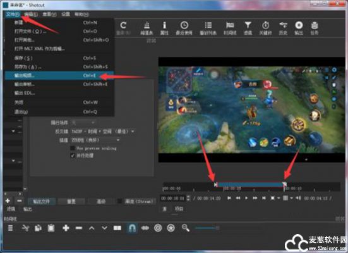Open the 反交错 YADIF deinterlacer dropdown
The image size is (348, 253).
pos(102,132)
